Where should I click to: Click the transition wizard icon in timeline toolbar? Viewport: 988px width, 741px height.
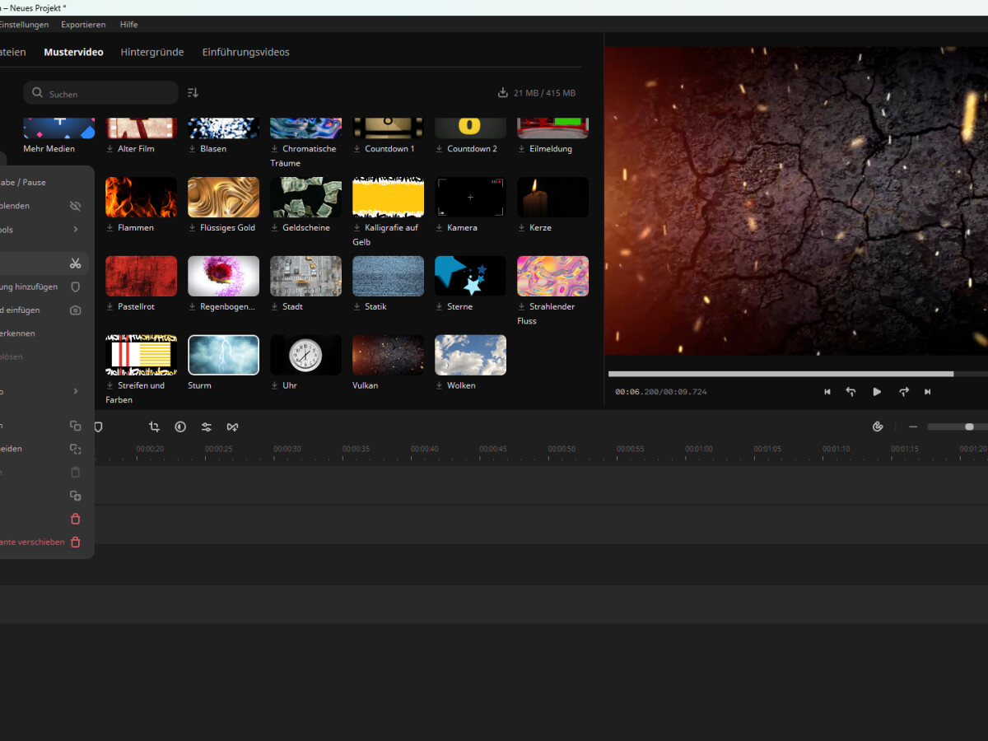[x=233, y=426]
